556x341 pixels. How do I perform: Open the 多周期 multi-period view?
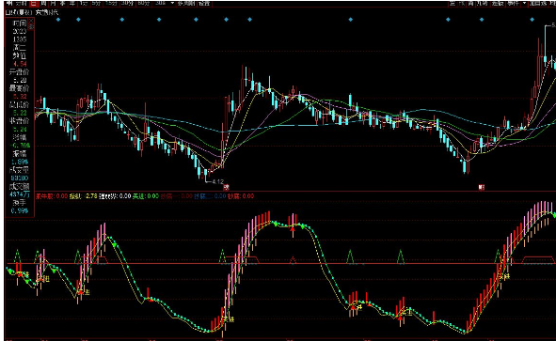(186, 3)
